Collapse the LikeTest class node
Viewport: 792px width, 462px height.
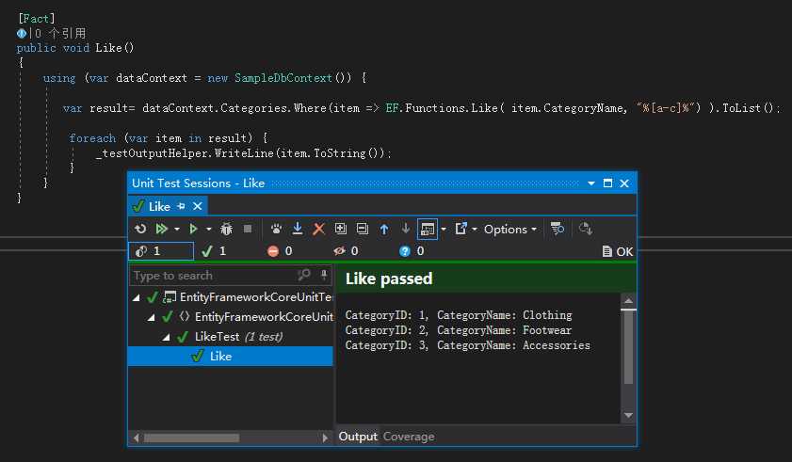(166, 337)
